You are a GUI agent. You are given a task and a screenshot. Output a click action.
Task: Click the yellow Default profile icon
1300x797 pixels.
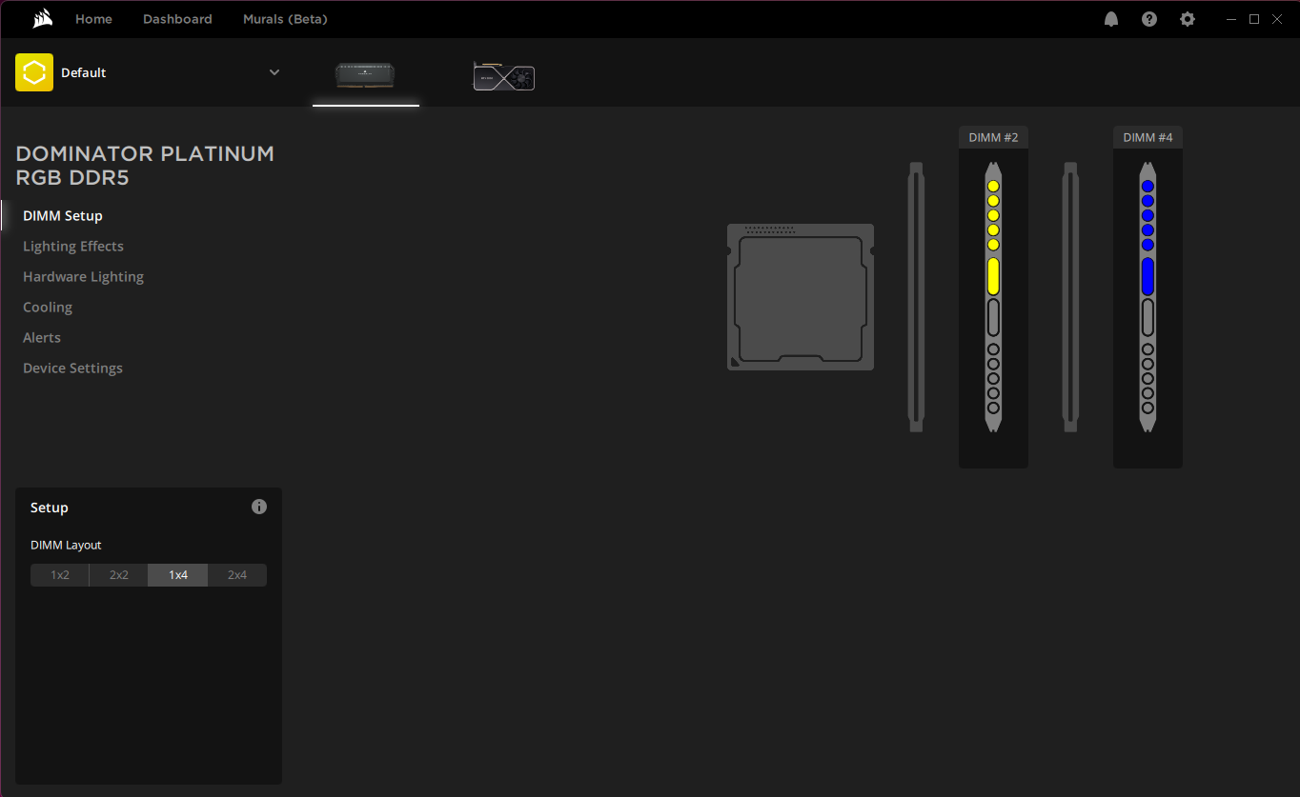[34, 72]
